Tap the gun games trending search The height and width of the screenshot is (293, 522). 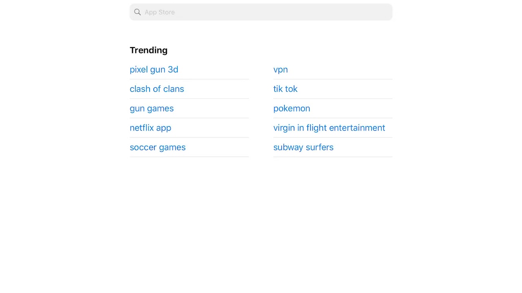click(151, 109)
